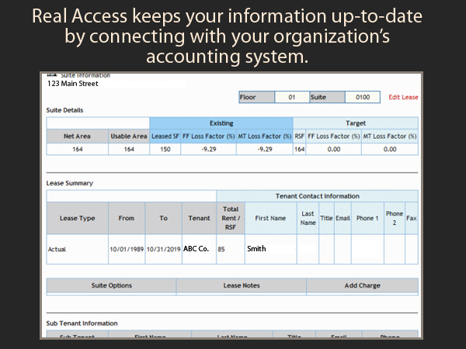466x349 pixels.
Task: Select the Target RSF value 164
Action: tap(299, 149)
